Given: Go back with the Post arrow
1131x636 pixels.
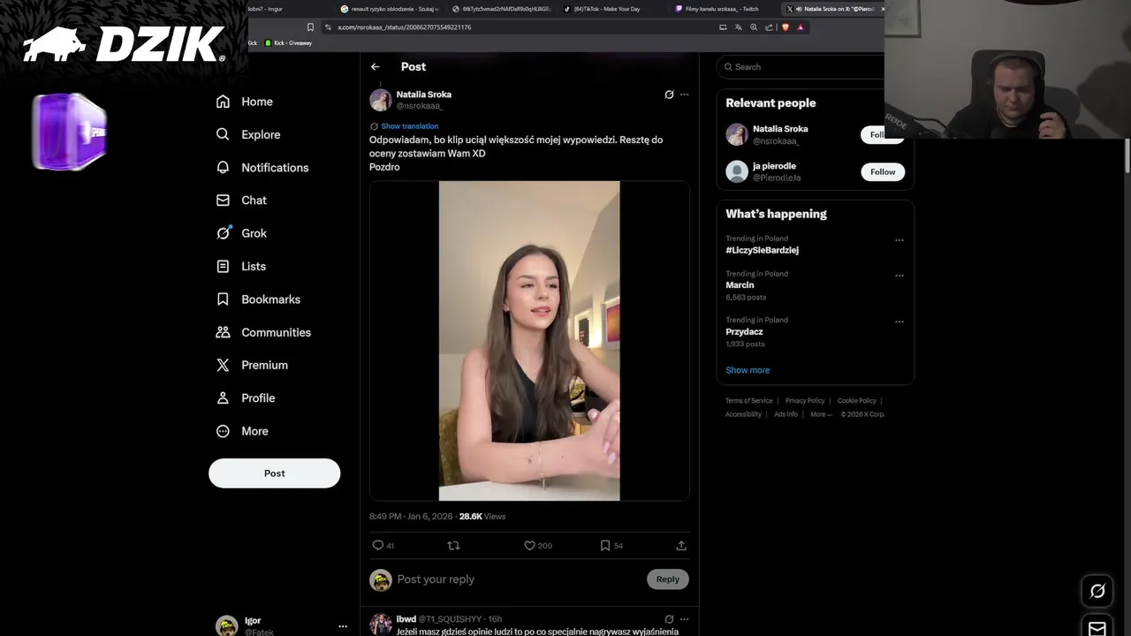Looking at the screenshot, I should [x=376, y=67].
